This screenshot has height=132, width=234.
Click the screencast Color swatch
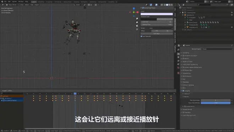pyautogui.click(x=157, y=14)
